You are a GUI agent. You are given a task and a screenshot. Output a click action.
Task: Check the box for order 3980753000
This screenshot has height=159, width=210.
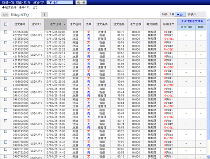[5, 142]
